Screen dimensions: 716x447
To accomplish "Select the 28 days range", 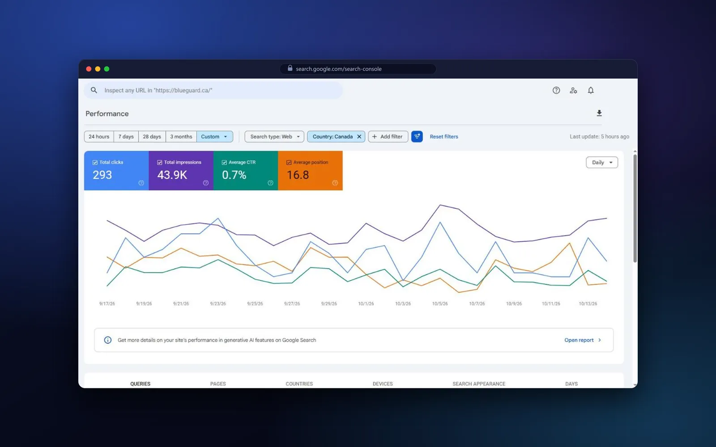I will click(152, 137).
